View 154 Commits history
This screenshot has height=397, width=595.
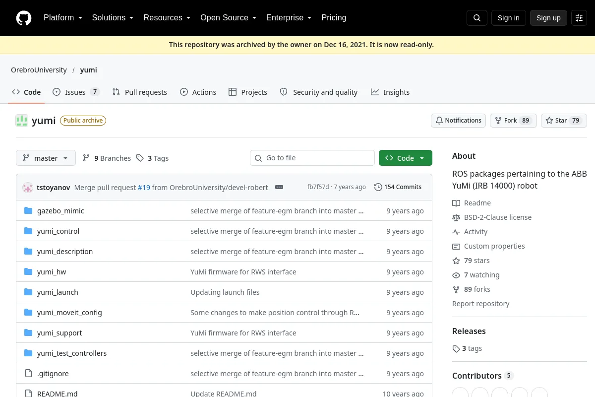pyautogui.click(x=398, y=187)
